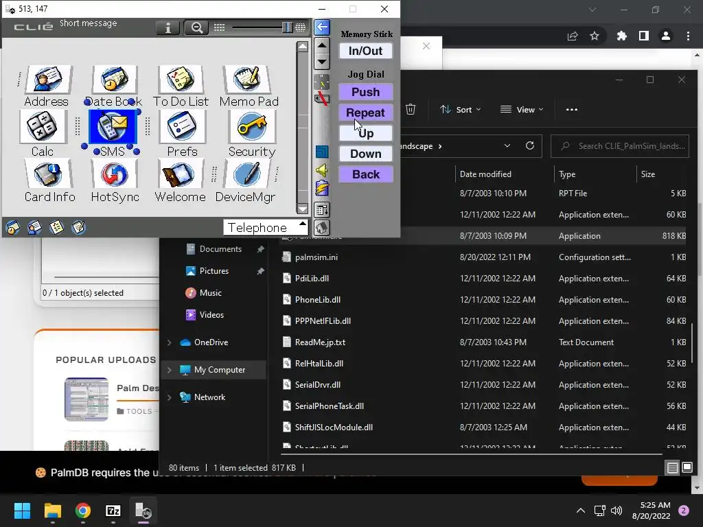Open the To Do shortcut in bottom bar
The height and width of the screenshot is (527, 703).
[x=56, y=228]
